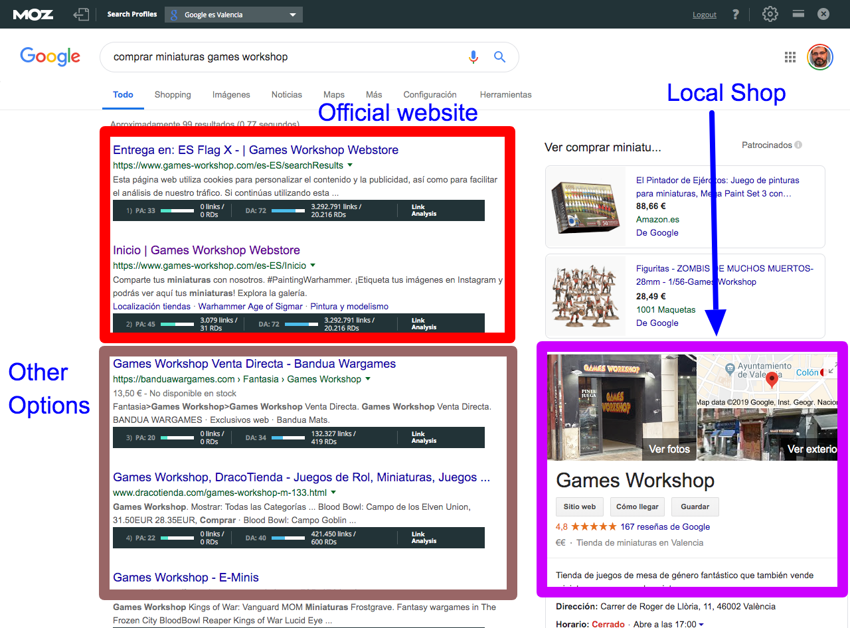Click the Sitio web button

point(580,507)
